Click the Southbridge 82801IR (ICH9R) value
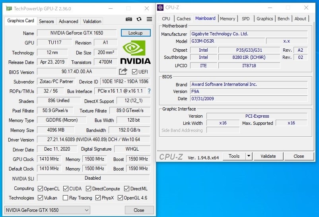 coord(249,57)
